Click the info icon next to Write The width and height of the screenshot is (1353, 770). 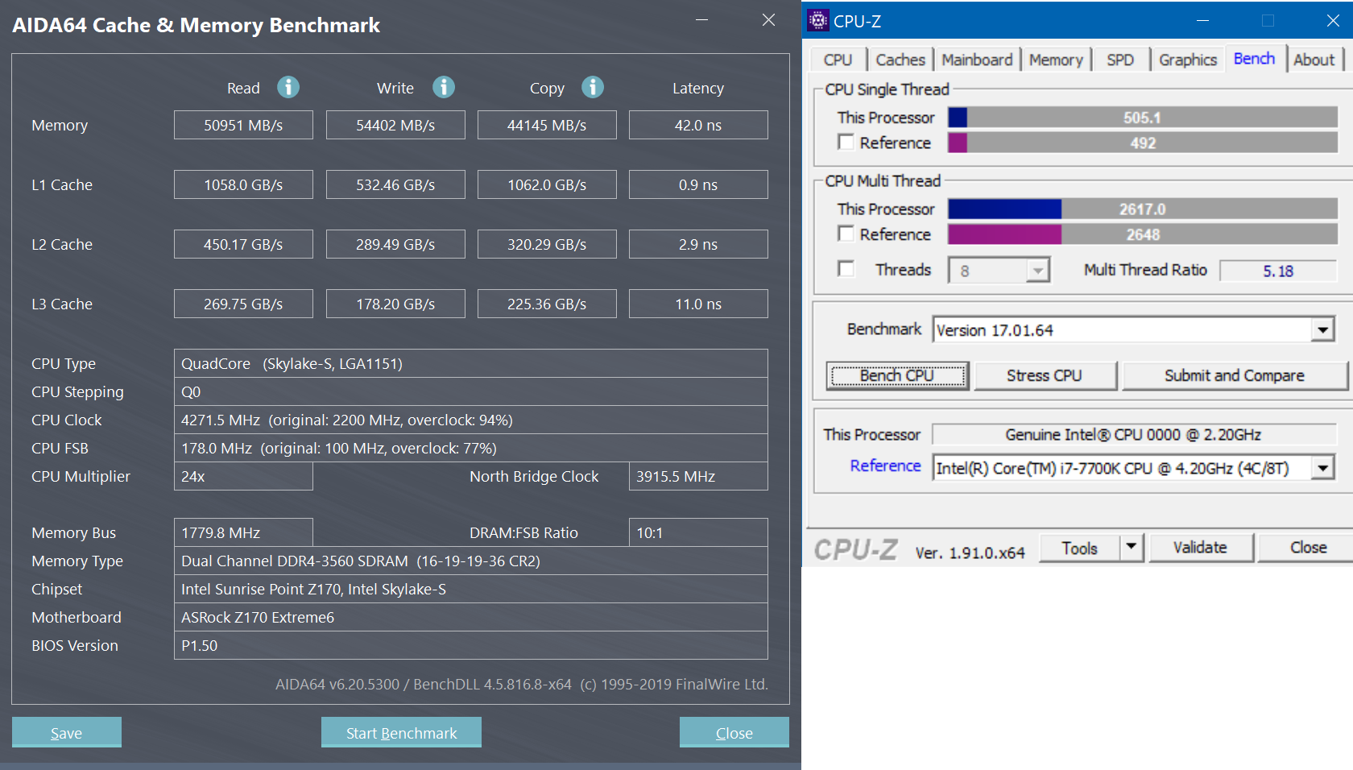pos(444,87)
